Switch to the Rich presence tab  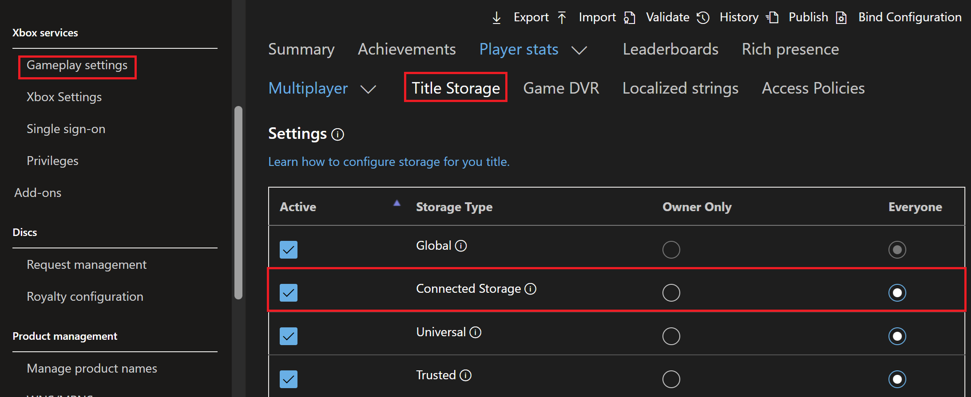790,49
